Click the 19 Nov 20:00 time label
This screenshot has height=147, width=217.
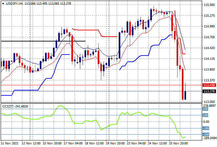115,143
